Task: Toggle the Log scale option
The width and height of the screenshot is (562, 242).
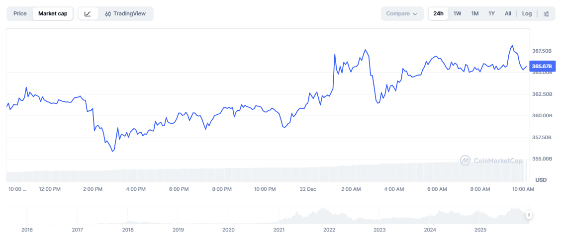Action: coord(527,14)
